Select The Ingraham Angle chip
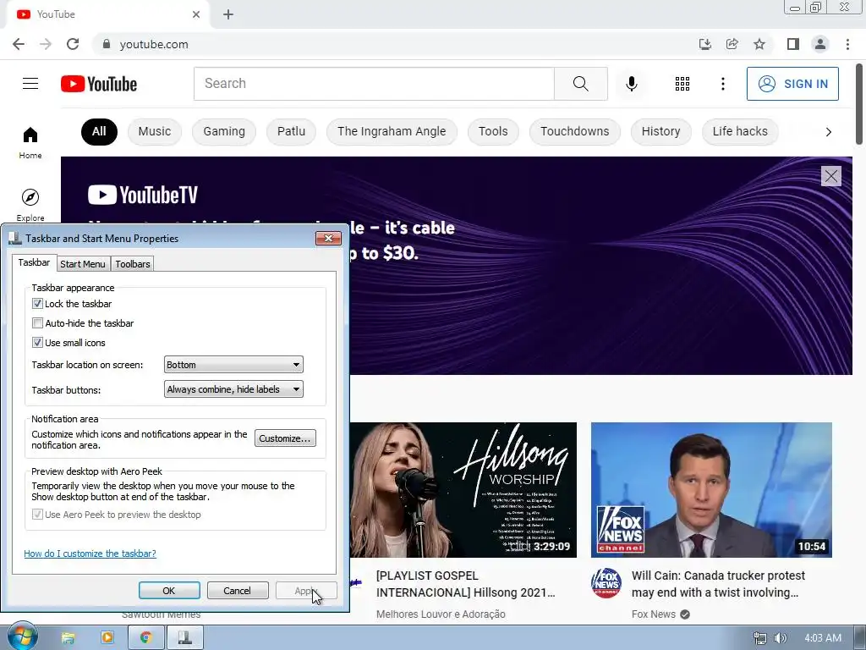This screenshot has width=866, height=650. [x=392, y=131]
